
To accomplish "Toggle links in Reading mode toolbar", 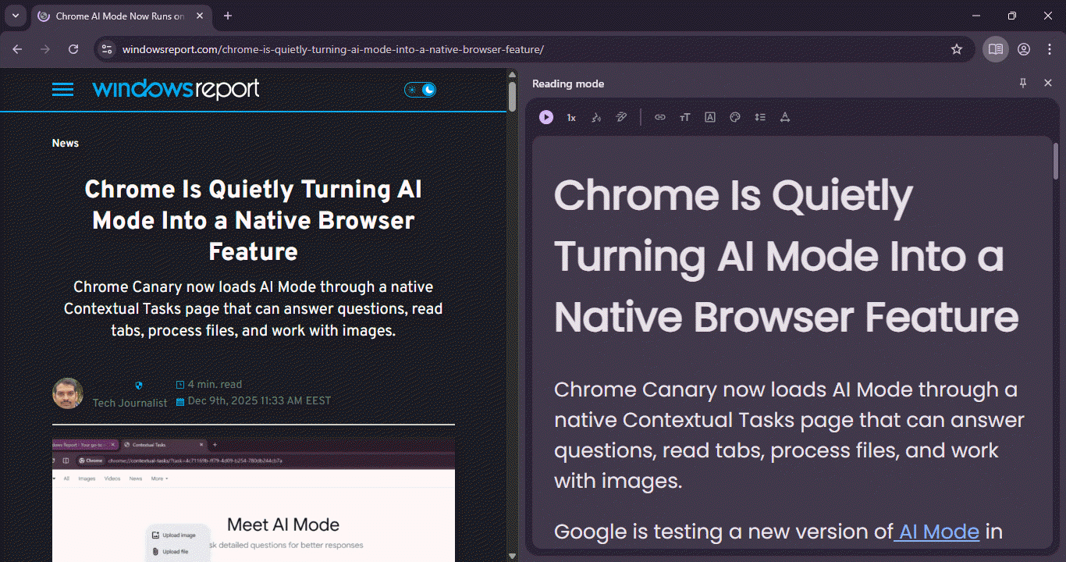I will pyautogui.click(x=660, y=117).
